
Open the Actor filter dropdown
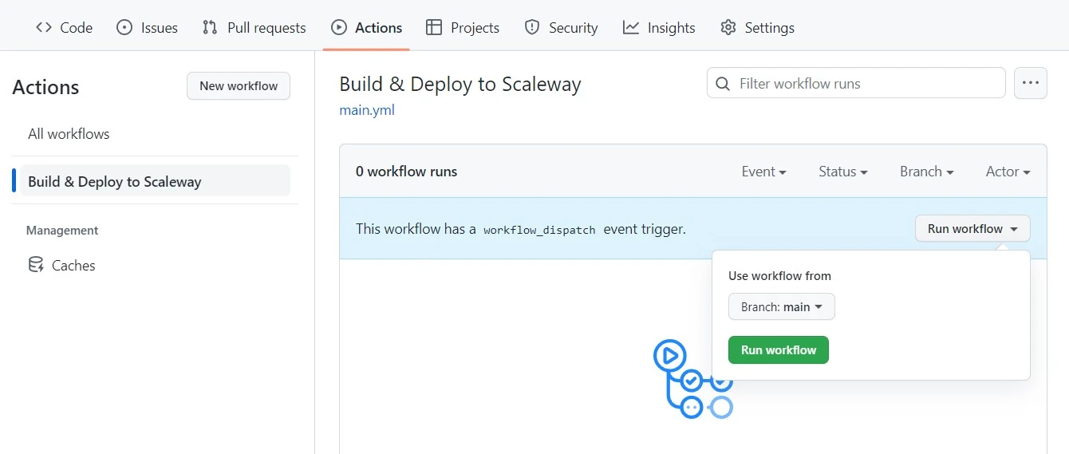(x=1008, y=172)
